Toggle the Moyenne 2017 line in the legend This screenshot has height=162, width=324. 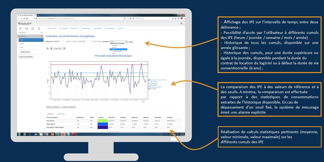[x=154, y=87]
